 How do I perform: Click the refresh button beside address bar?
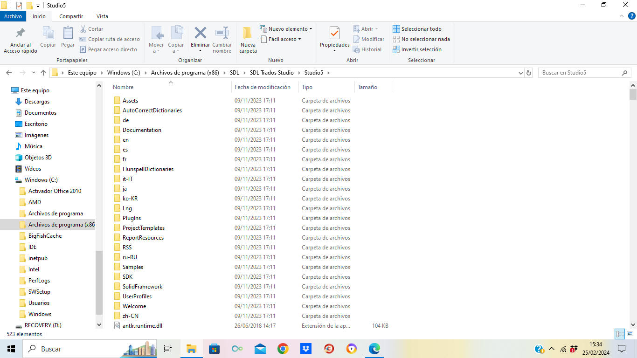528,73
